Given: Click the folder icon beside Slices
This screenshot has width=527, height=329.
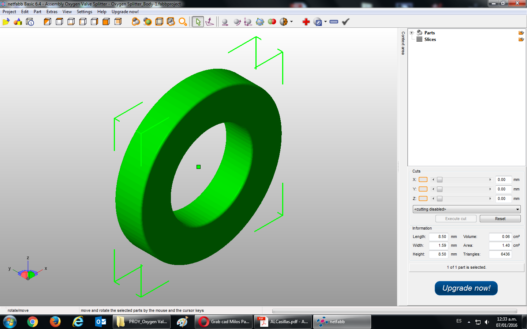Looking at the screenshot, I should point(521,39).
